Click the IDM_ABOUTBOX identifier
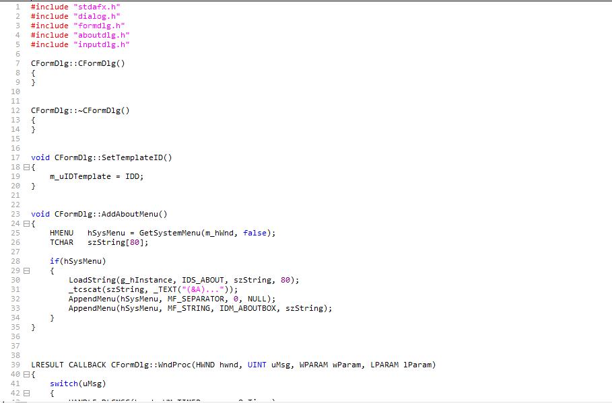The width and height of the screenshot is (612, 403). [x=248, y=308]
